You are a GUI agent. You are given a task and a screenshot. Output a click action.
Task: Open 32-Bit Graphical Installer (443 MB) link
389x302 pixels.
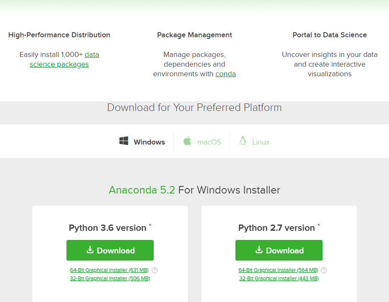click(x=279, y=279)
